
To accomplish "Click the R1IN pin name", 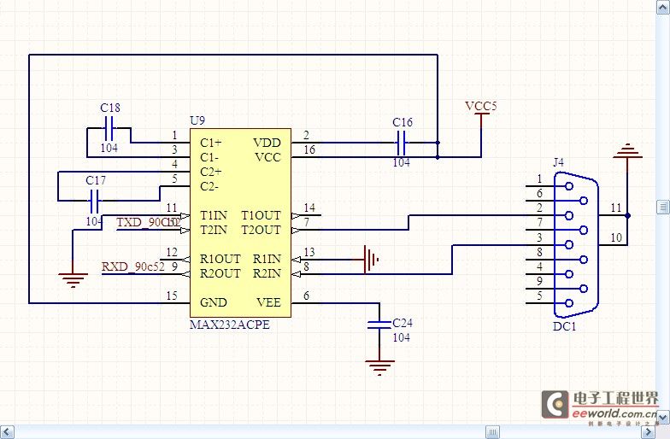I will coord(267,260).
